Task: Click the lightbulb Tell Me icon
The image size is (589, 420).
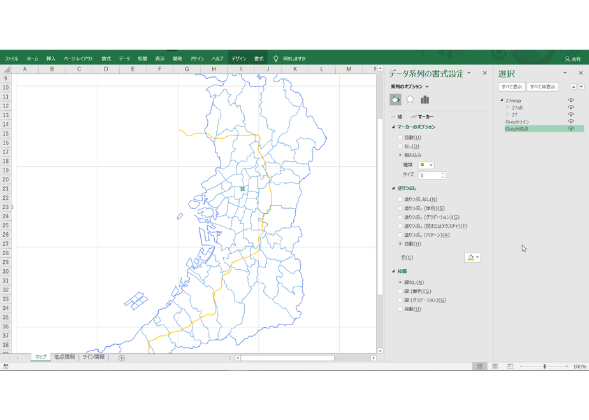Action: pos(276,59)
